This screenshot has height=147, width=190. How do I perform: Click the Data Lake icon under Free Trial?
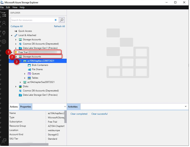tap(20, 95)
